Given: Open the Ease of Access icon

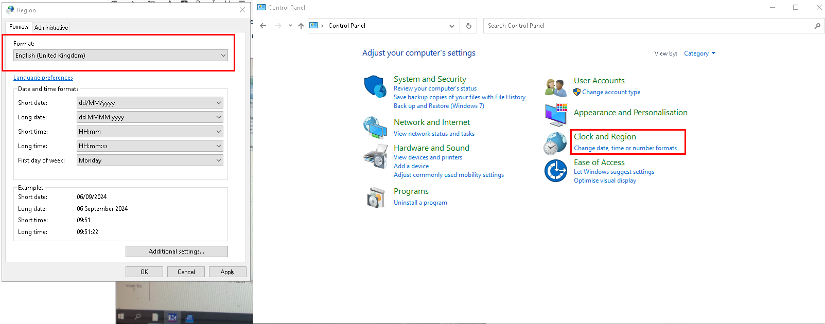Looking at the screenshot, I should (556, 171).
